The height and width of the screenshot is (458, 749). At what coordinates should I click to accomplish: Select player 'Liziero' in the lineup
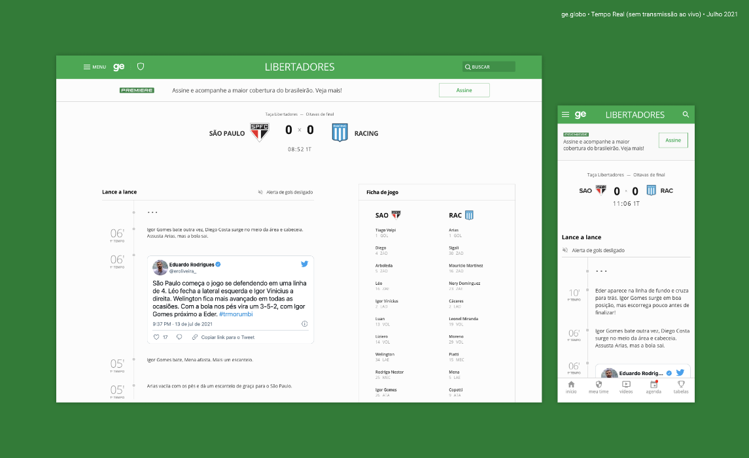click(381, 337)
